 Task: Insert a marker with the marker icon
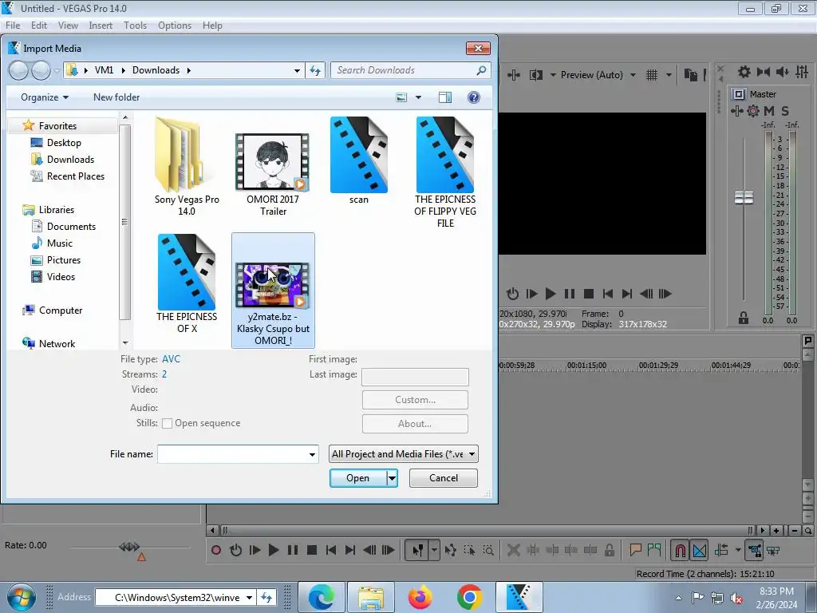(x=635, y=550)
